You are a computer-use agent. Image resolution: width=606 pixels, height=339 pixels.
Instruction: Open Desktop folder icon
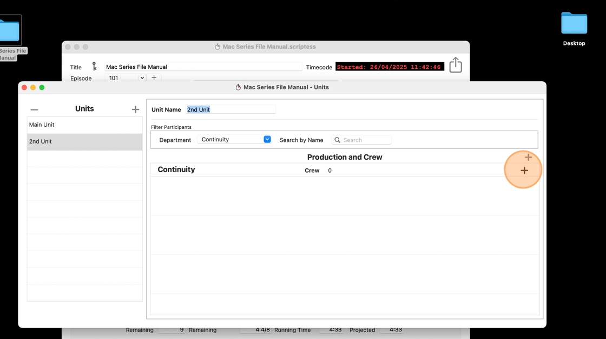[x=574, y=23]
